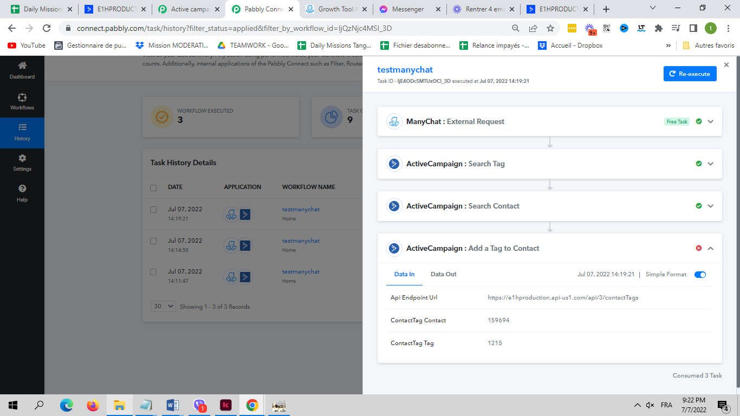Image resolution: width=740 pixels, height=416 pixels.
Task: Show more bookmarks with the overflow chevron
Action: [668, 45]
